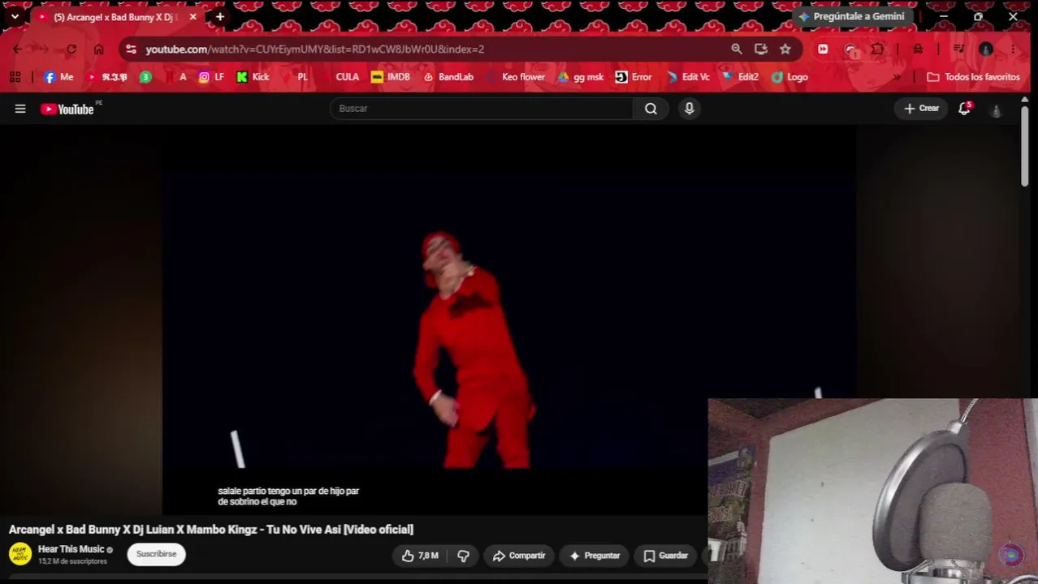
Task: Open the Error bookmark
Action: [x=634, y=77]
